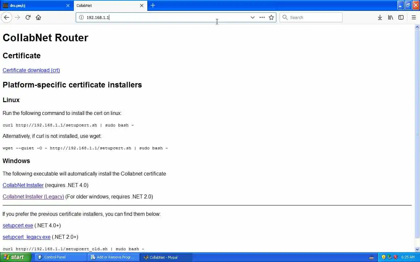Click the 6:25 AM system clock
The height and width of the screenshot is (262, 420).
pyautogui.click(x=408, y=257)
